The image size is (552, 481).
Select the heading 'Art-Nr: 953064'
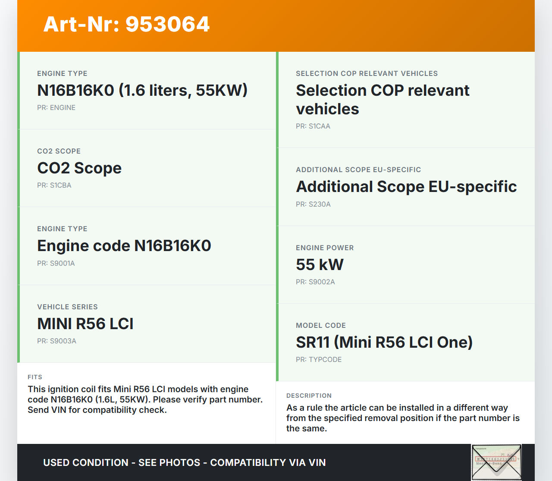coord(126,24)
